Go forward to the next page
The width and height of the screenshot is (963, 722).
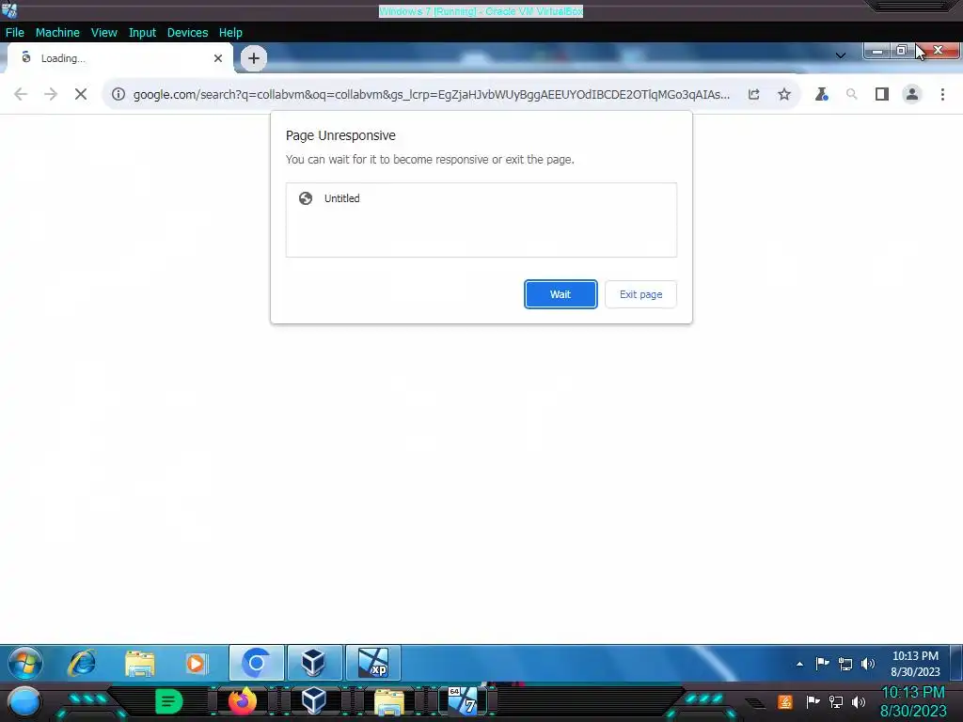pyautogui.click(x=51, y=94)
